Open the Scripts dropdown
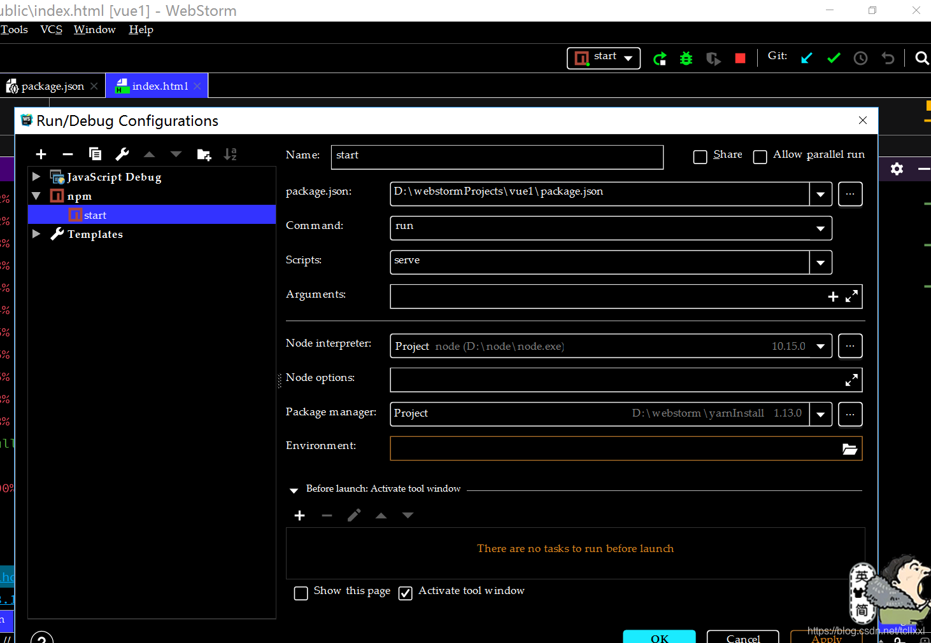Image resolution: width=931 pixels, height=643 pixels. pos(821,263)
